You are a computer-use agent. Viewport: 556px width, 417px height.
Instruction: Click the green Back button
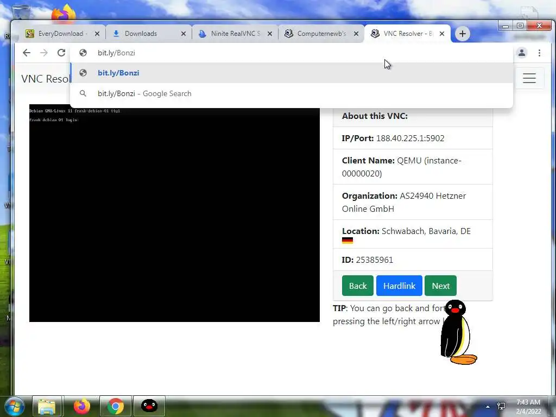point(357,286)
